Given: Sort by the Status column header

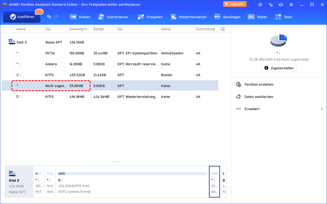Looking at the screenshot, I should click(166, 29).
